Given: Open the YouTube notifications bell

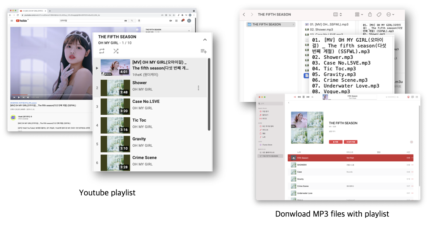Looking at the screenshot, I should tap(182, 20).
